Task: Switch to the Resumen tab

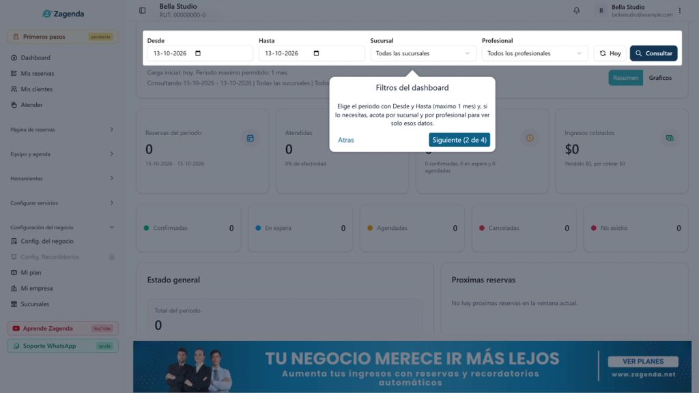Action: [625, 78]
